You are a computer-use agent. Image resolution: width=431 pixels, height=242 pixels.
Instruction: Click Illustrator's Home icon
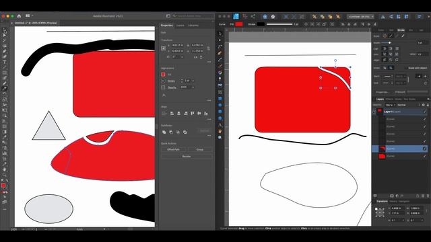[19, 16]
